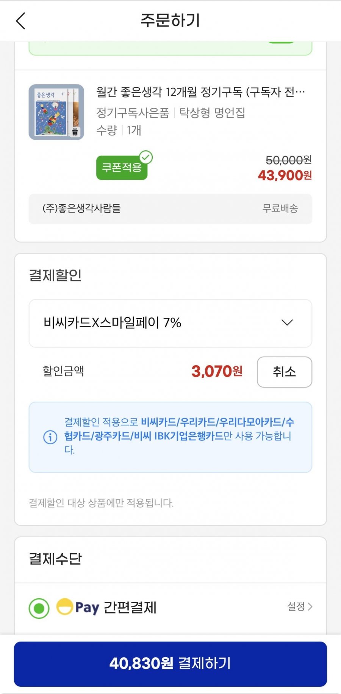Screen dimensions: 341x694
Task: Tap the discounted price 43,900원
Action: pos(285,175)
